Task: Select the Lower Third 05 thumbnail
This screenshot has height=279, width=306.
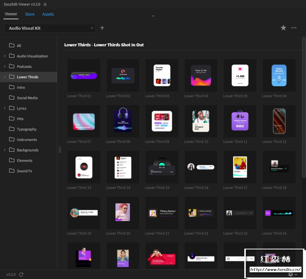Action: point(240,75)
